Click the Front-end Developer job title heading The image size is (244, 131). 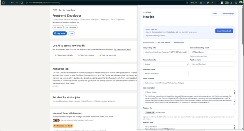click(67, 15)
